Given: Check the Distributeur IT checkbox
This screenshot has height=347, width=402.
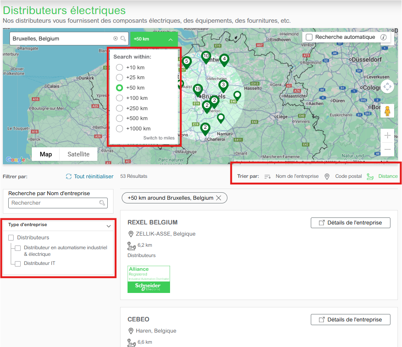Looking at the screenshot, I should click(x=18, y=264).
